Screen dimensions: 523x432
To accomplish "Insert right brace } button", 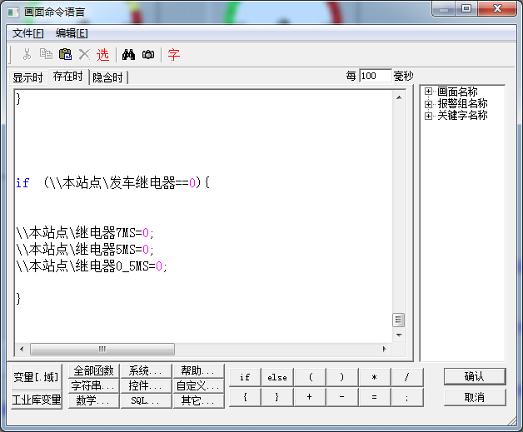I will click(277, 397).
